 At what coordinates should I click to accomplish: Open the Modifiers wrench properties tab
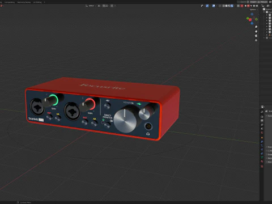262,142
